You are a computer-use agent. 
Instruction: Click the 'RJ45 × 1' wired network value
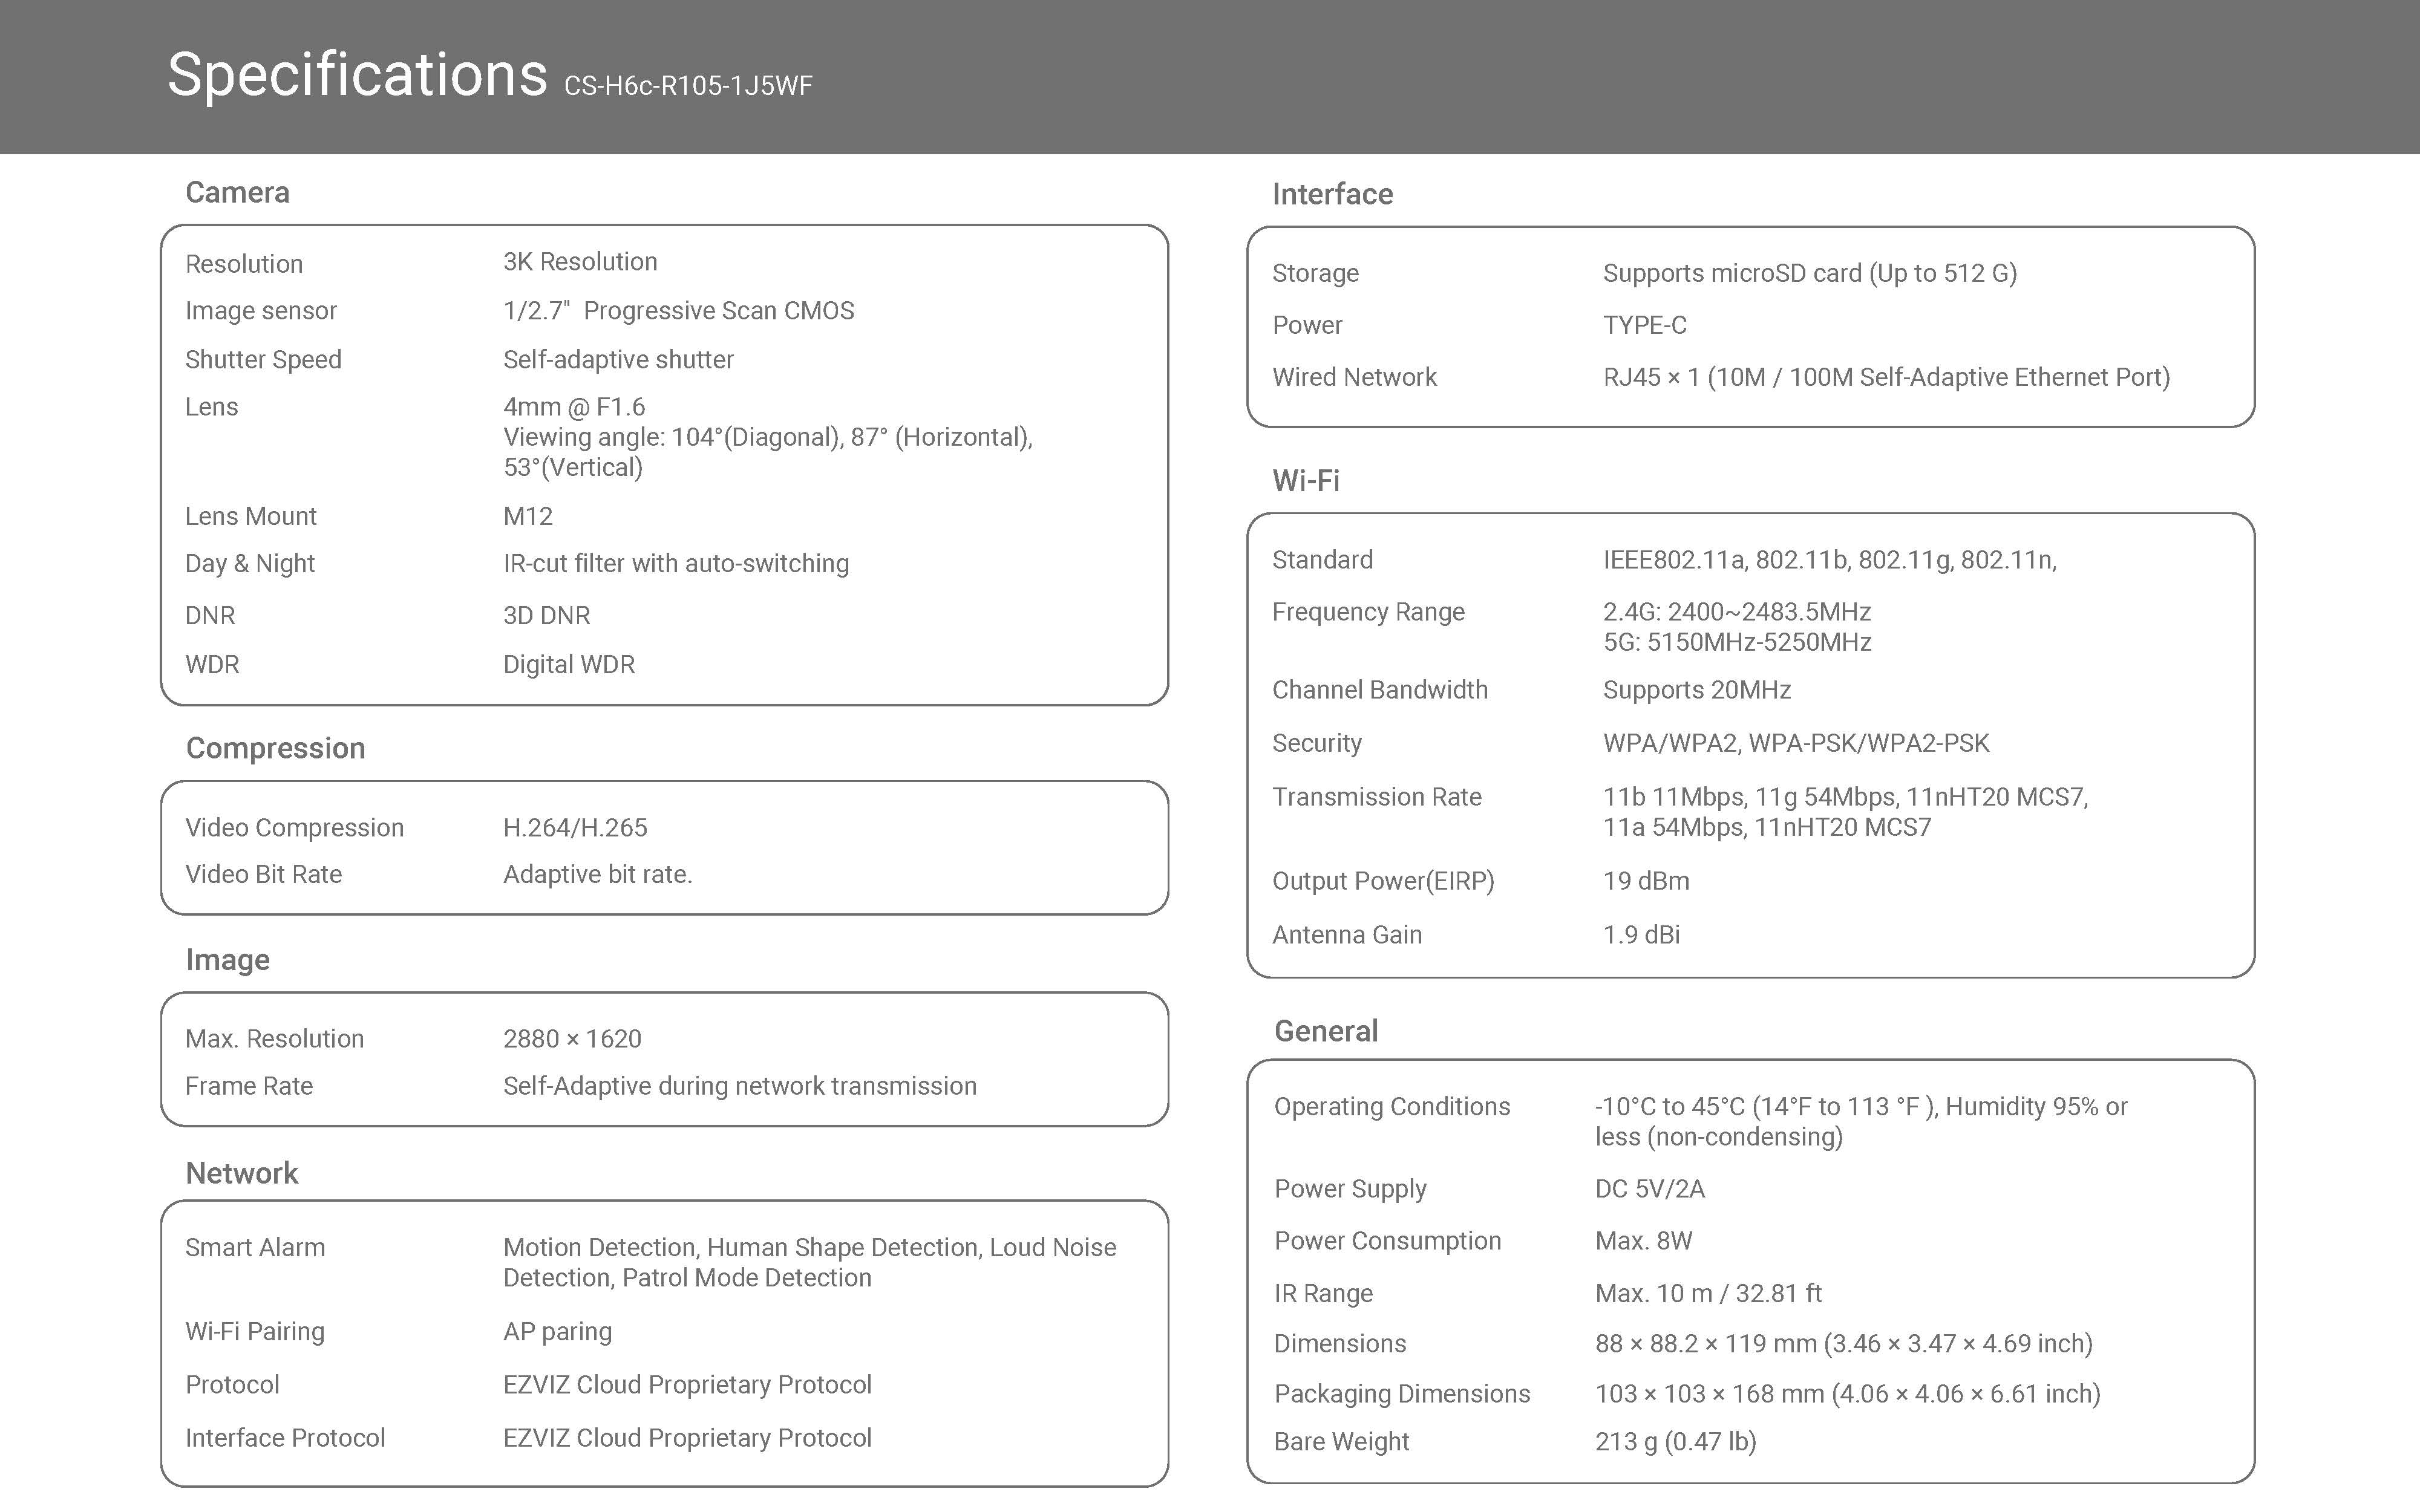(1886, 378)
